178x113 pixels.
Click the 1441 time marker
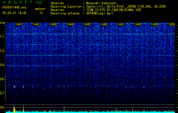coord(19,24)
